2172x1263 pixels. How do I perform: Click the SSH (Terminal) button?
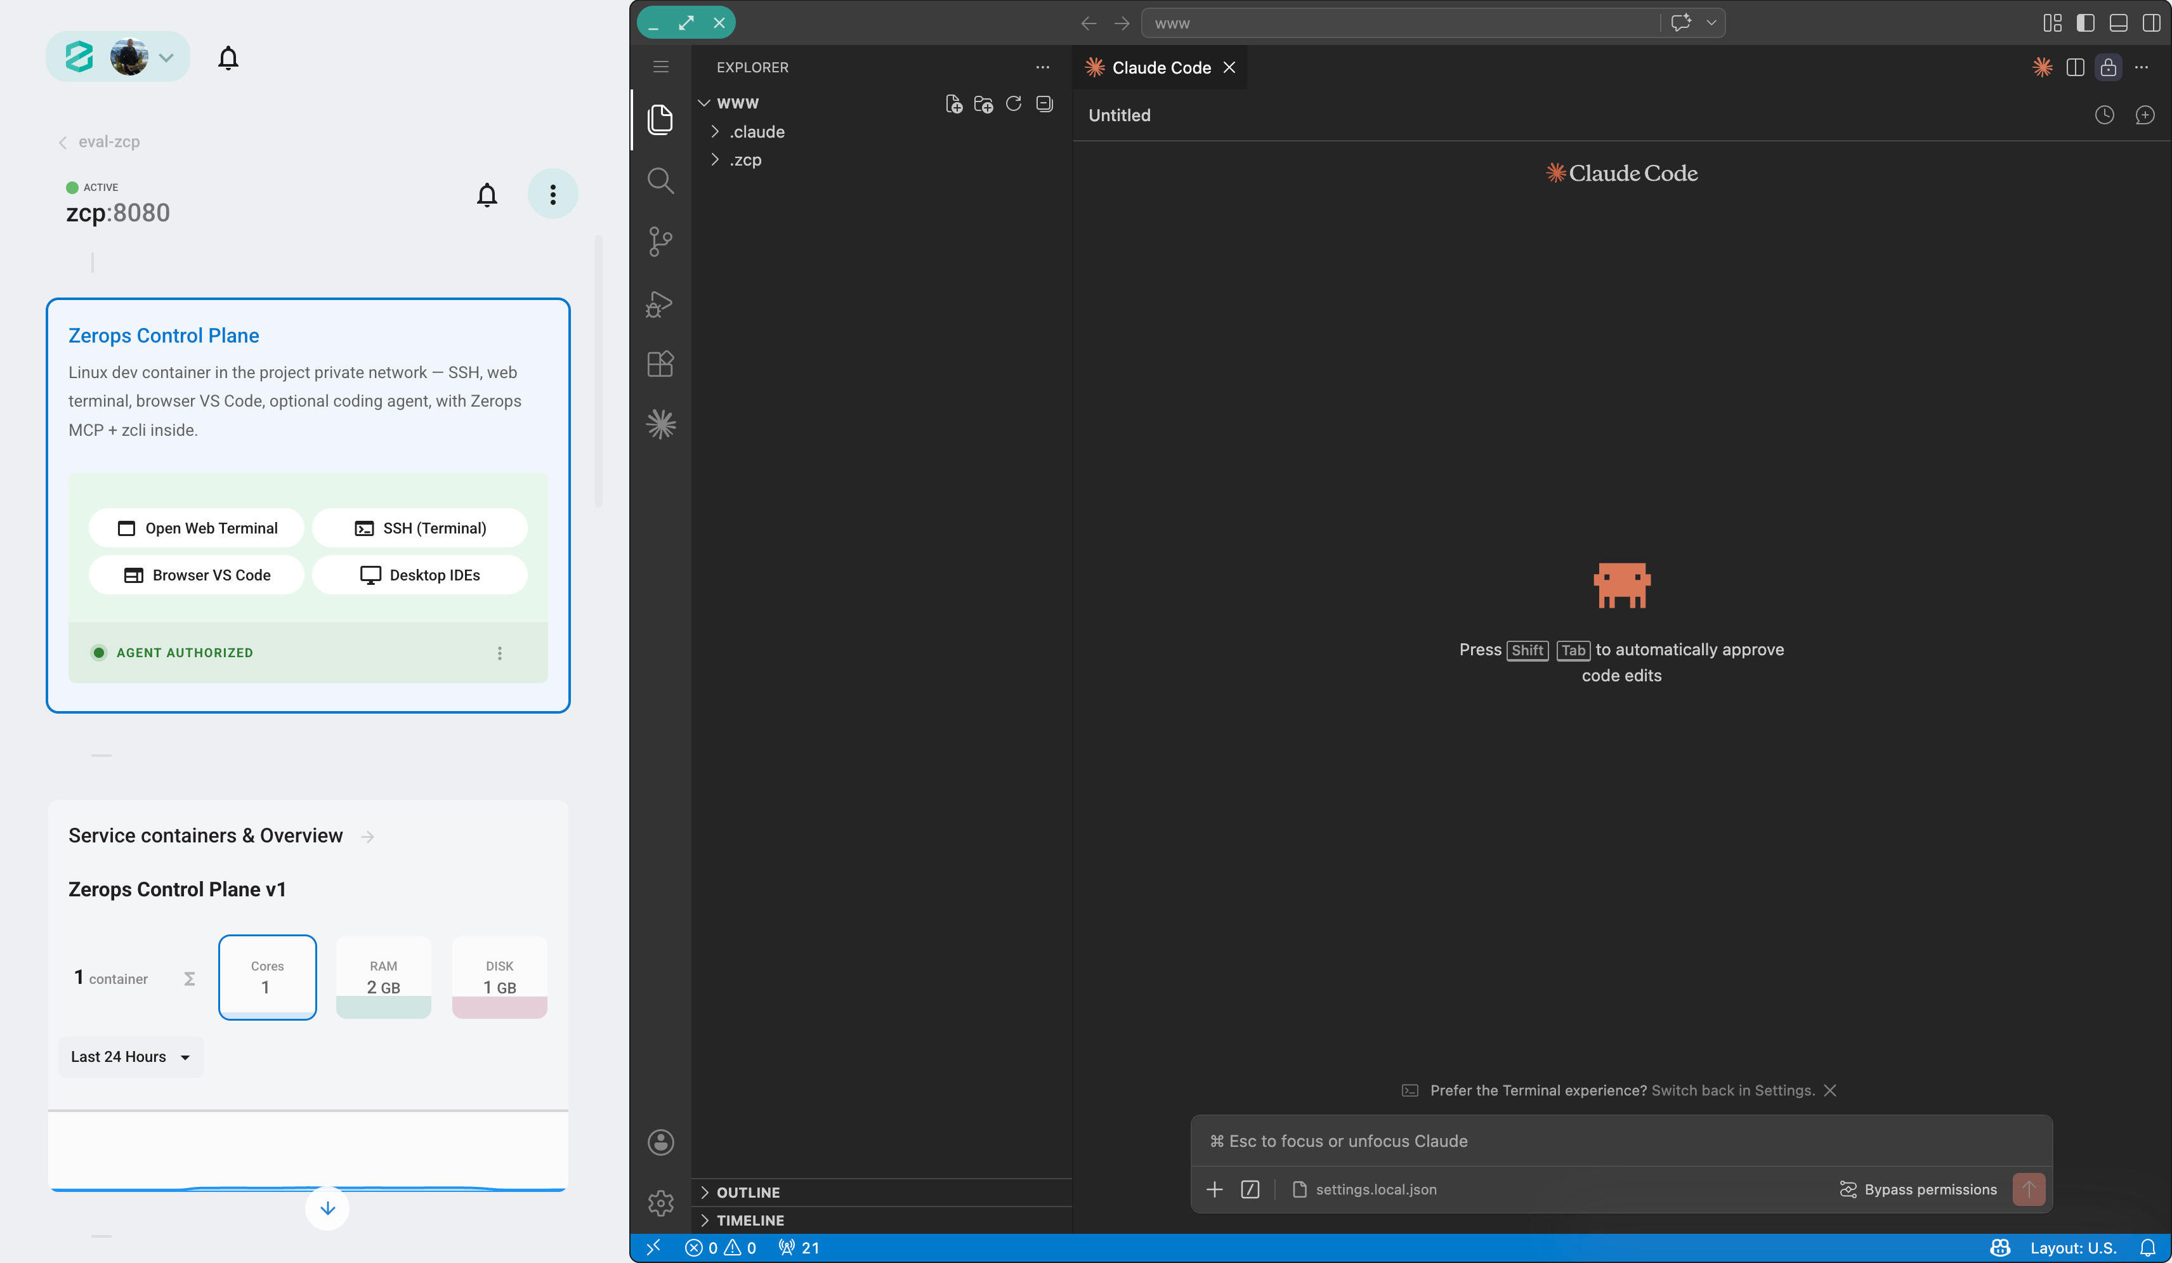tap(420, 528)
